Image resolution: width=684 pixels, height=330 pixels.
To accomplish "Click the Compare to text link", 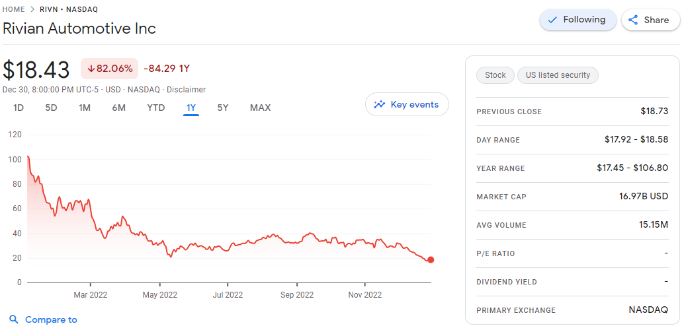I will coord(51,319).
